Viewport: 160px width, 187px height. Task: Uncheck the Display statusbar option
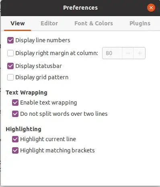(10, 66)
